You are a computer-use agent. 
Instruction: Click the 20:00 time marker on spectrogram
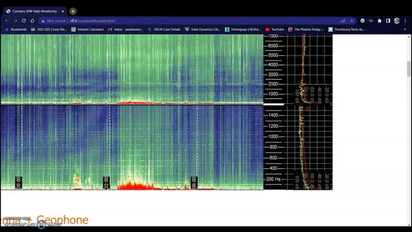[x=19, y=183]
